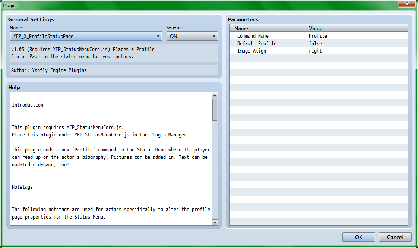Image resolution: width=418 pixels, height=248 pixels.
Task: Click the Name column header in Parameters
Action: pos(267,28)
